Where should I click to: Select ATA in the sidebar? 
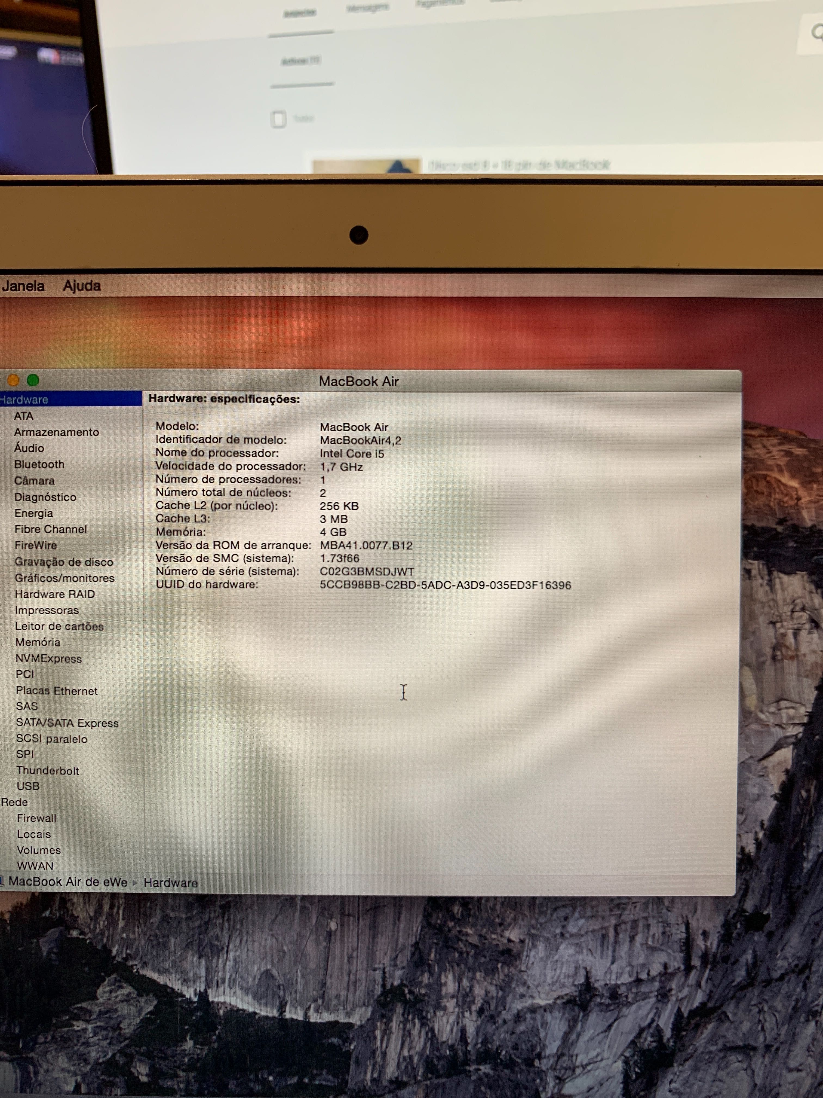click(24, 416)
